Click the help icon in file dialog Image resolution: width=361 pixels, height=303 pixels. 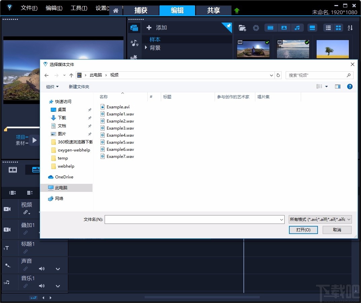tap(350, 87)
